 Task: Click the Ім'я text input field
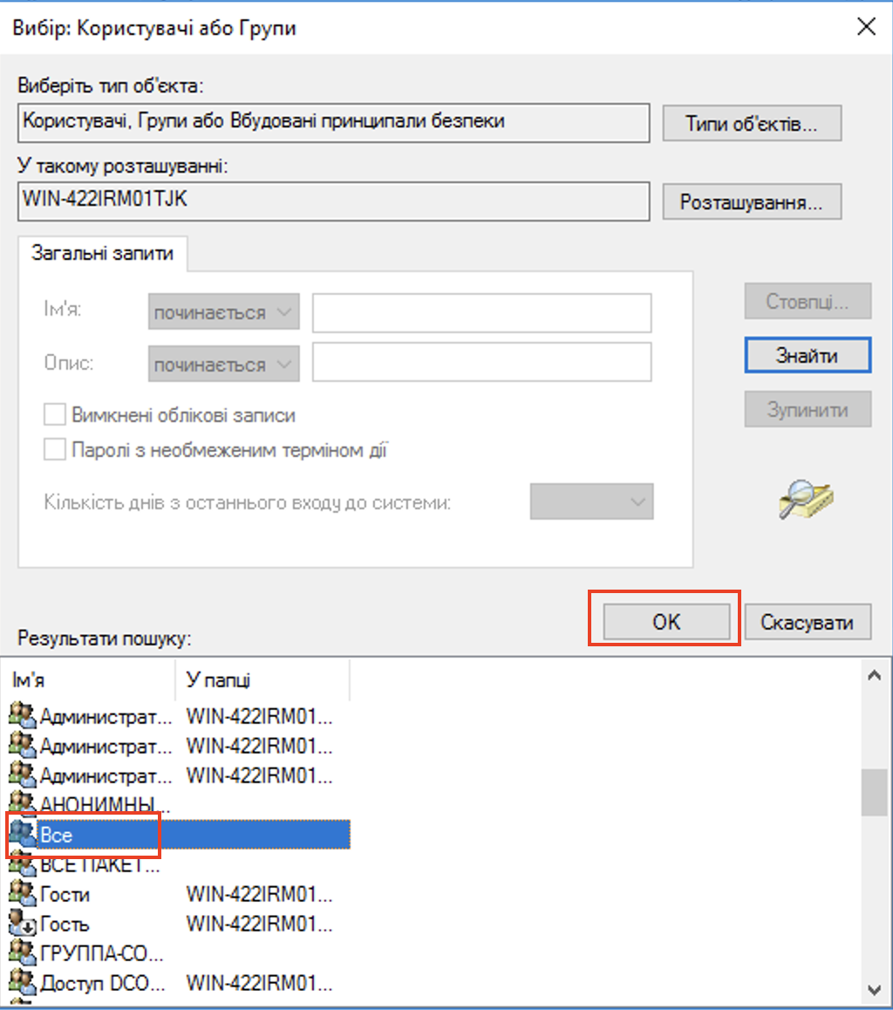(481, 313)
